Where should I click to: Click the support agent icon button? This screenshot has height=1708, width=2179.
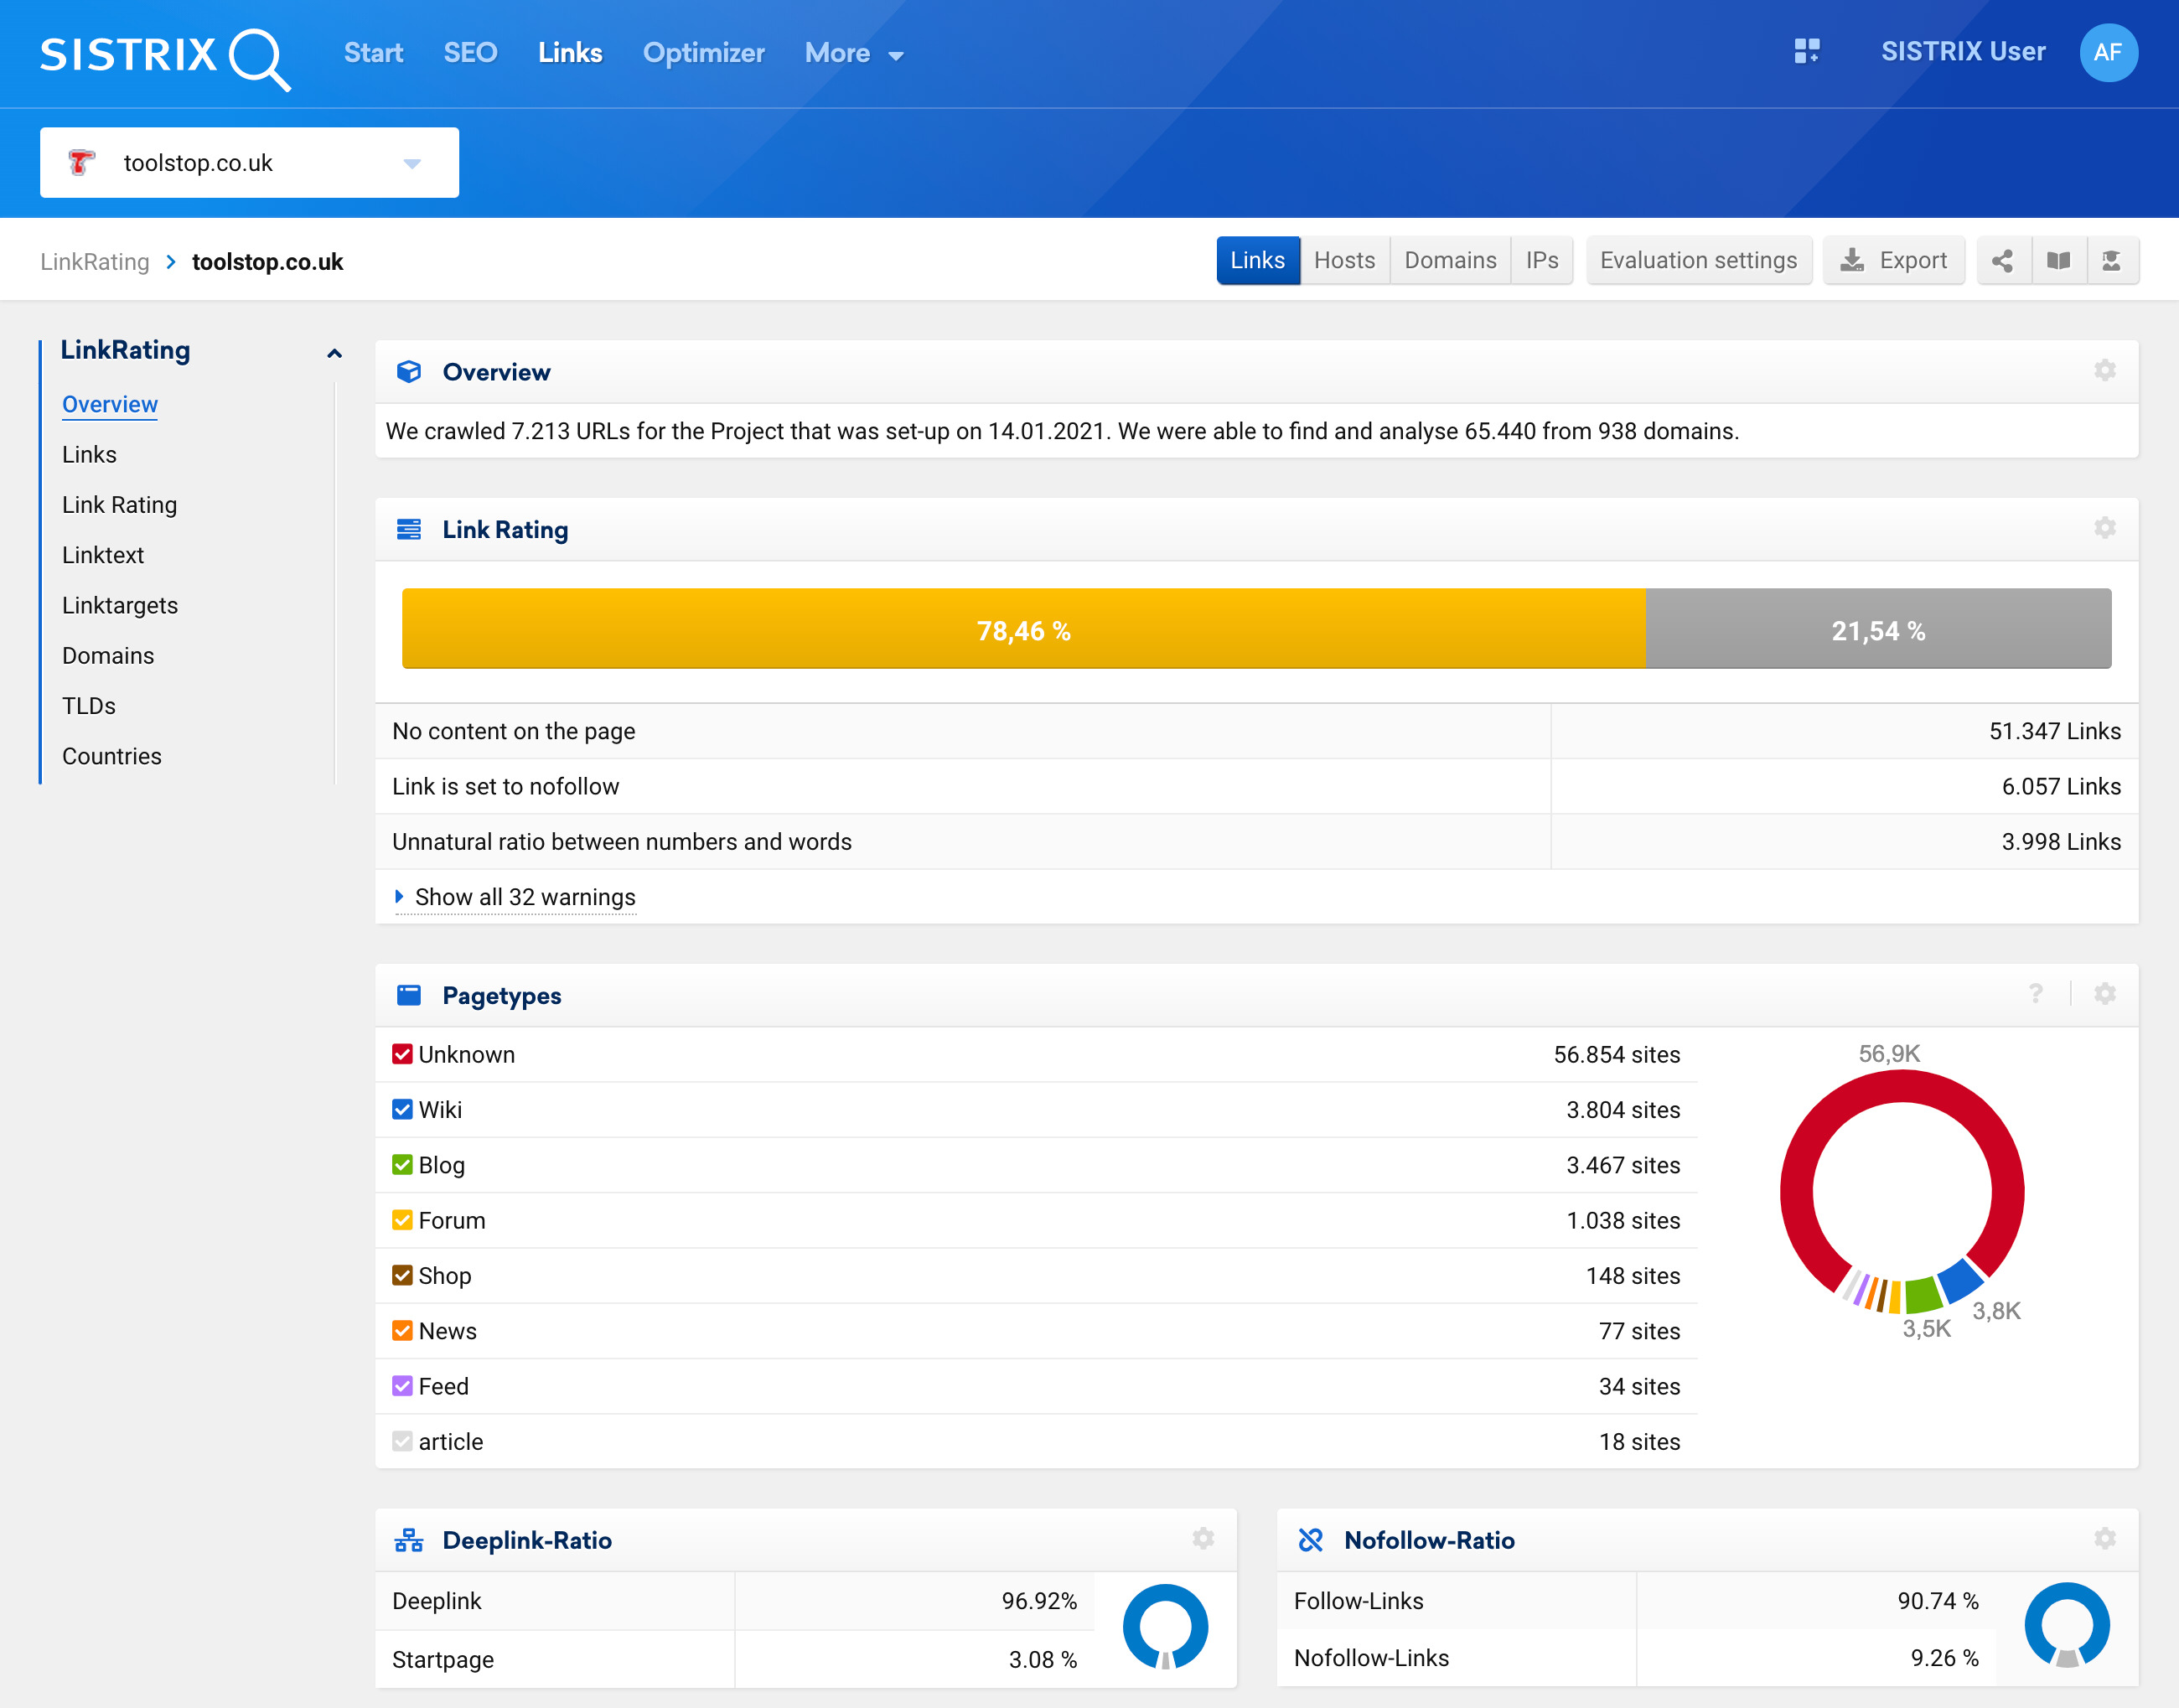(2111, 261)
